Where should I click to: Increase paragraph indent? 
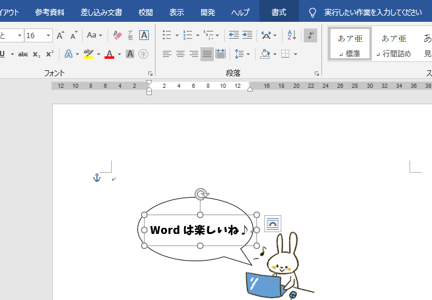247,35
